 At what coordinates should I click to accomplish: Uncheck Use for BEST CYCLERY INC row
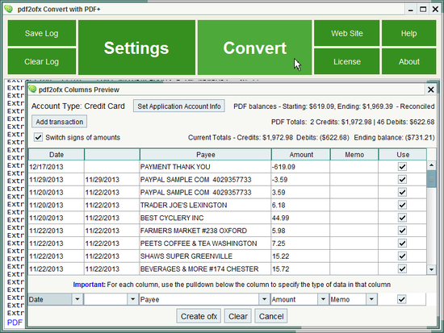(402, 218)
